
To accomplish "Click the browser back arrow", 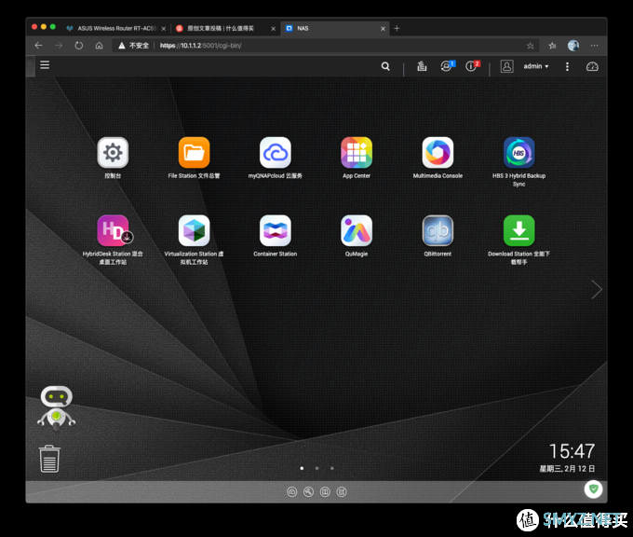I will coord(39,46).
